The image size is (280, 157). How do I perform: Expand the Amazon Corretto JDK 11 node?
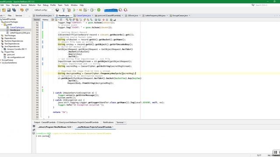(2, 49)
